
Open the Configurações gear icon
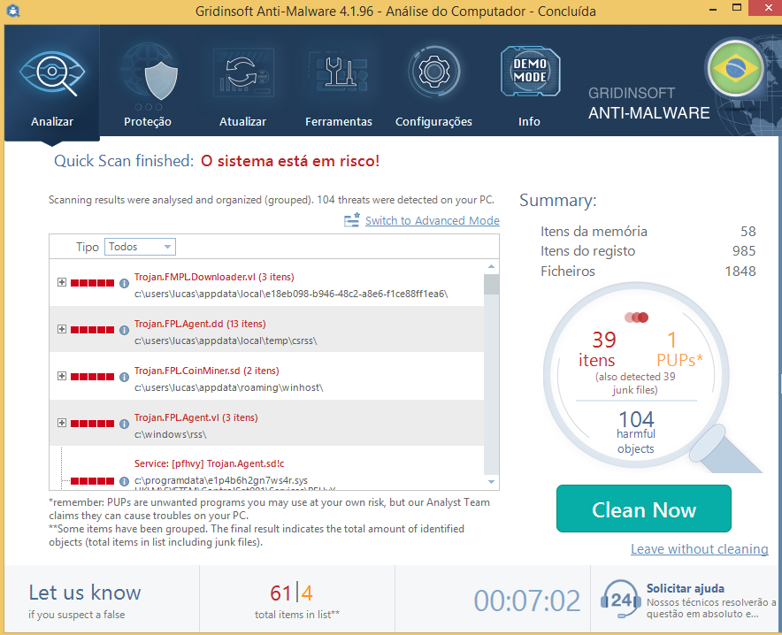(433, 72)
